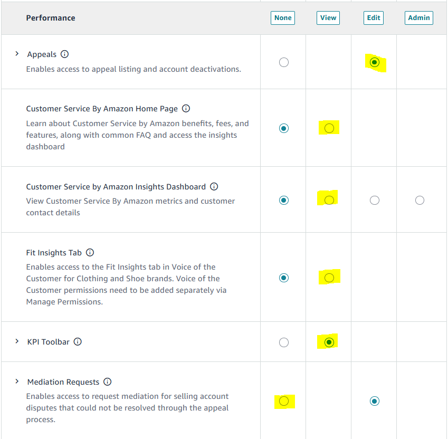Set Mediation Requests to None
Image resolution: width=448 pixels, height=439 pixels.
click(284, 402)
